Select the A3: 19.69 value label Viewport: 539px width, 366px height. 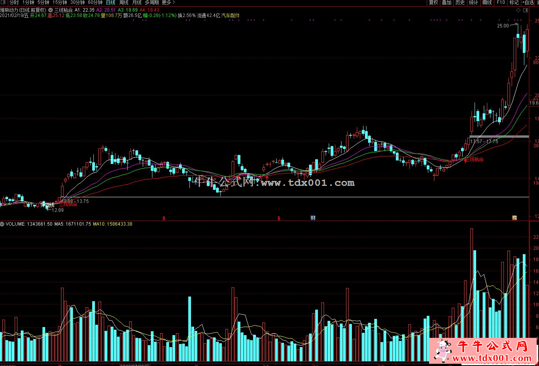[128, 10]
